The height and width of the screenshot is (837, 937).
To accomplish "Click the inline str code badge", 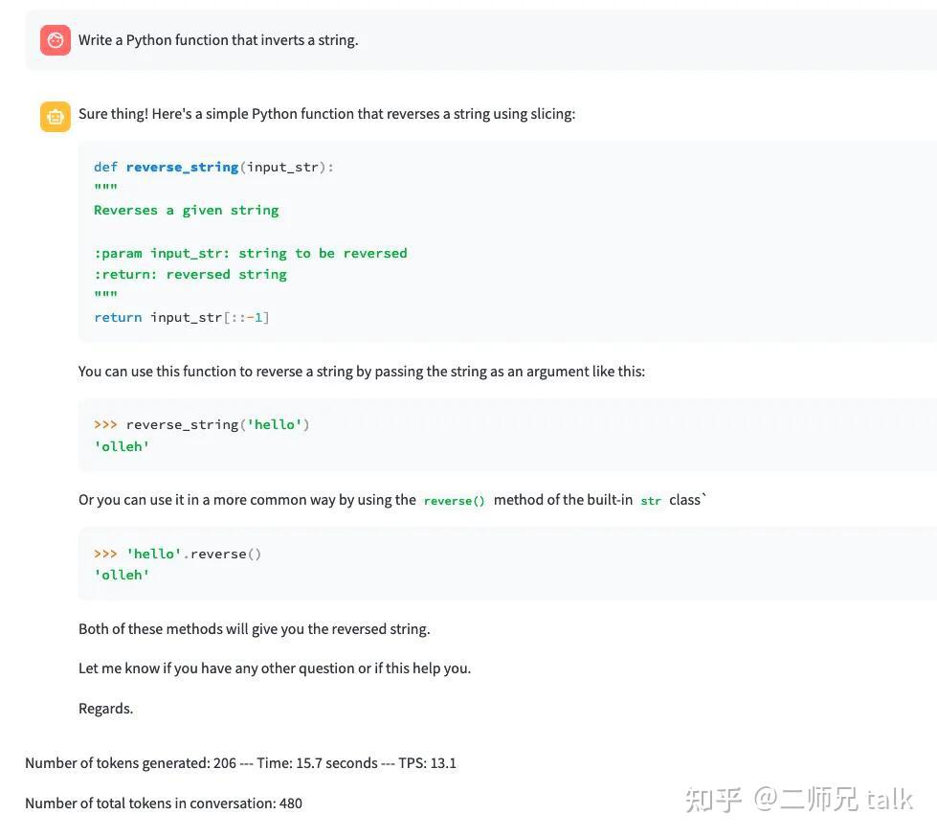I will (x=650, y=499).
